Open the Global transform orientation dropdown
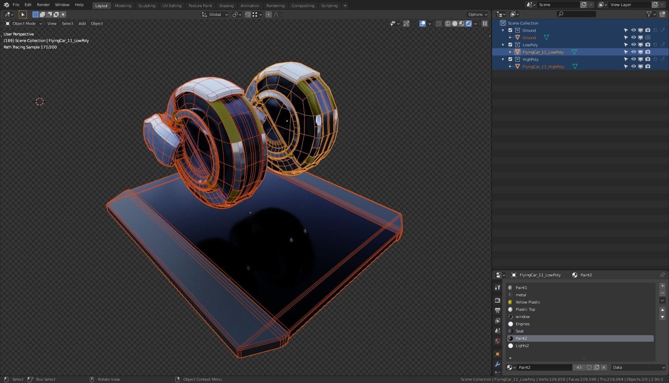 215,14
